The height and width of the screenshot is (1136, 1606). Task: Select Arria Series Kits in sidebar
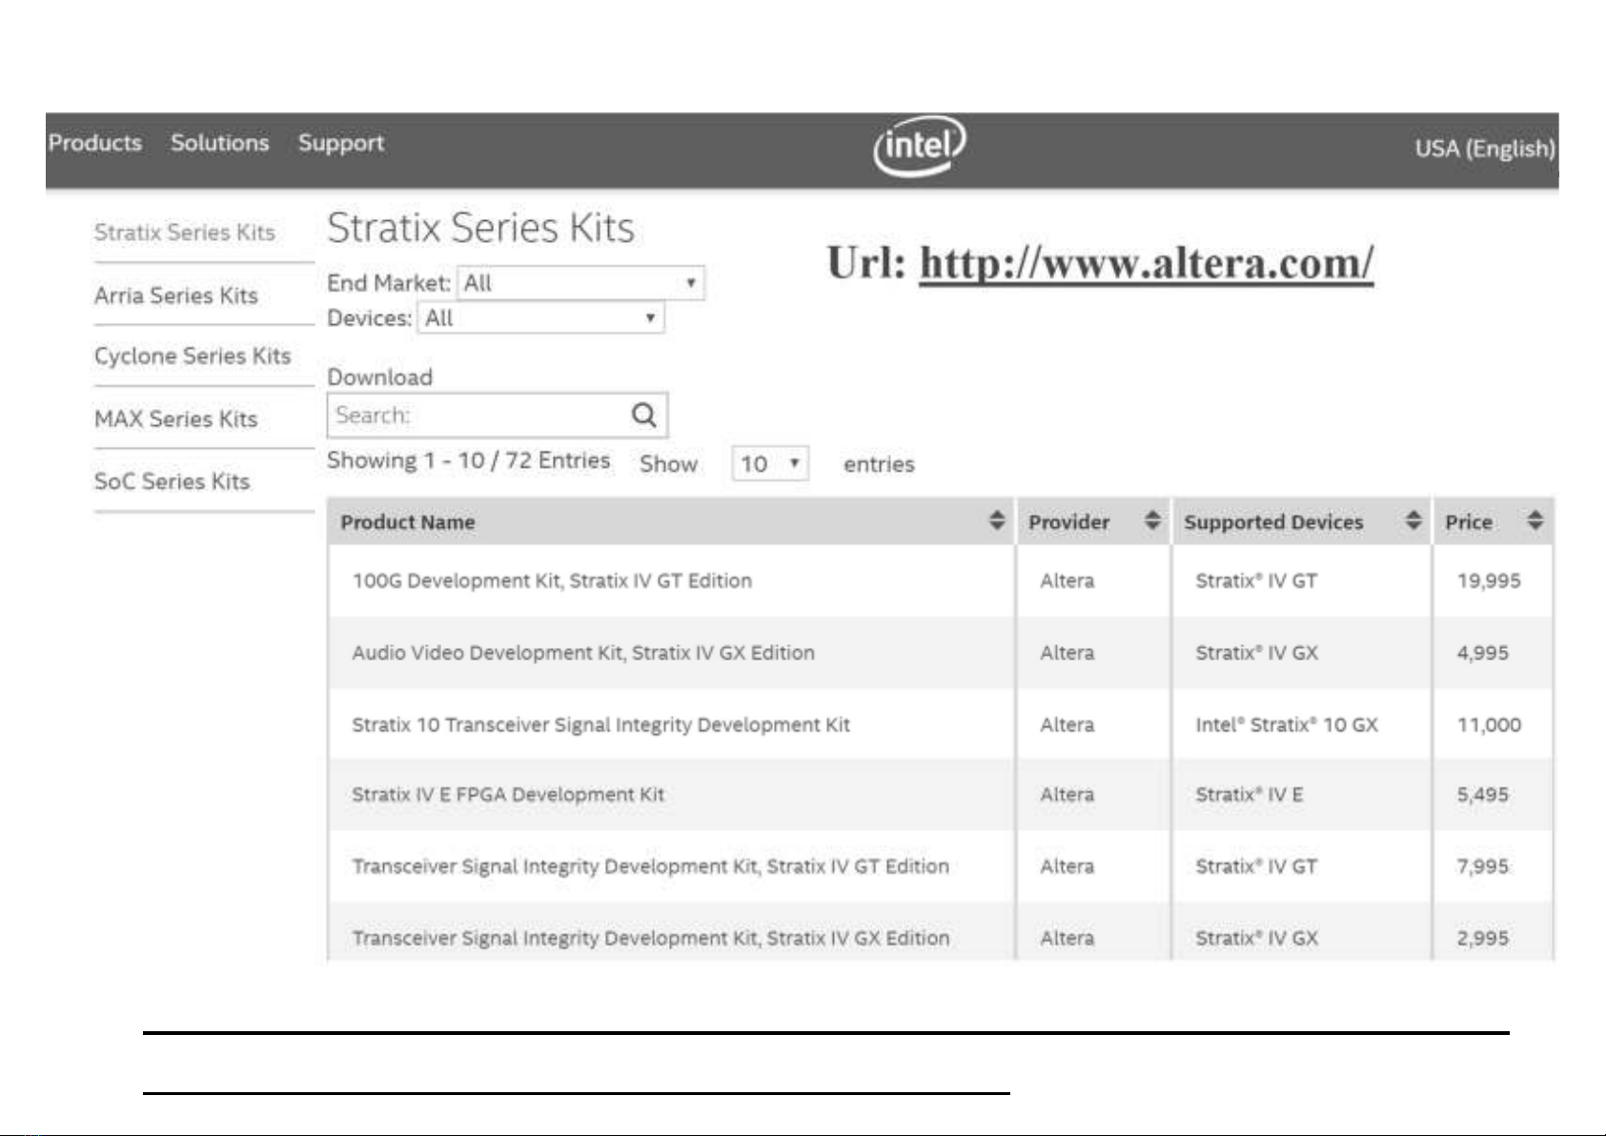[x=176, y=295]
